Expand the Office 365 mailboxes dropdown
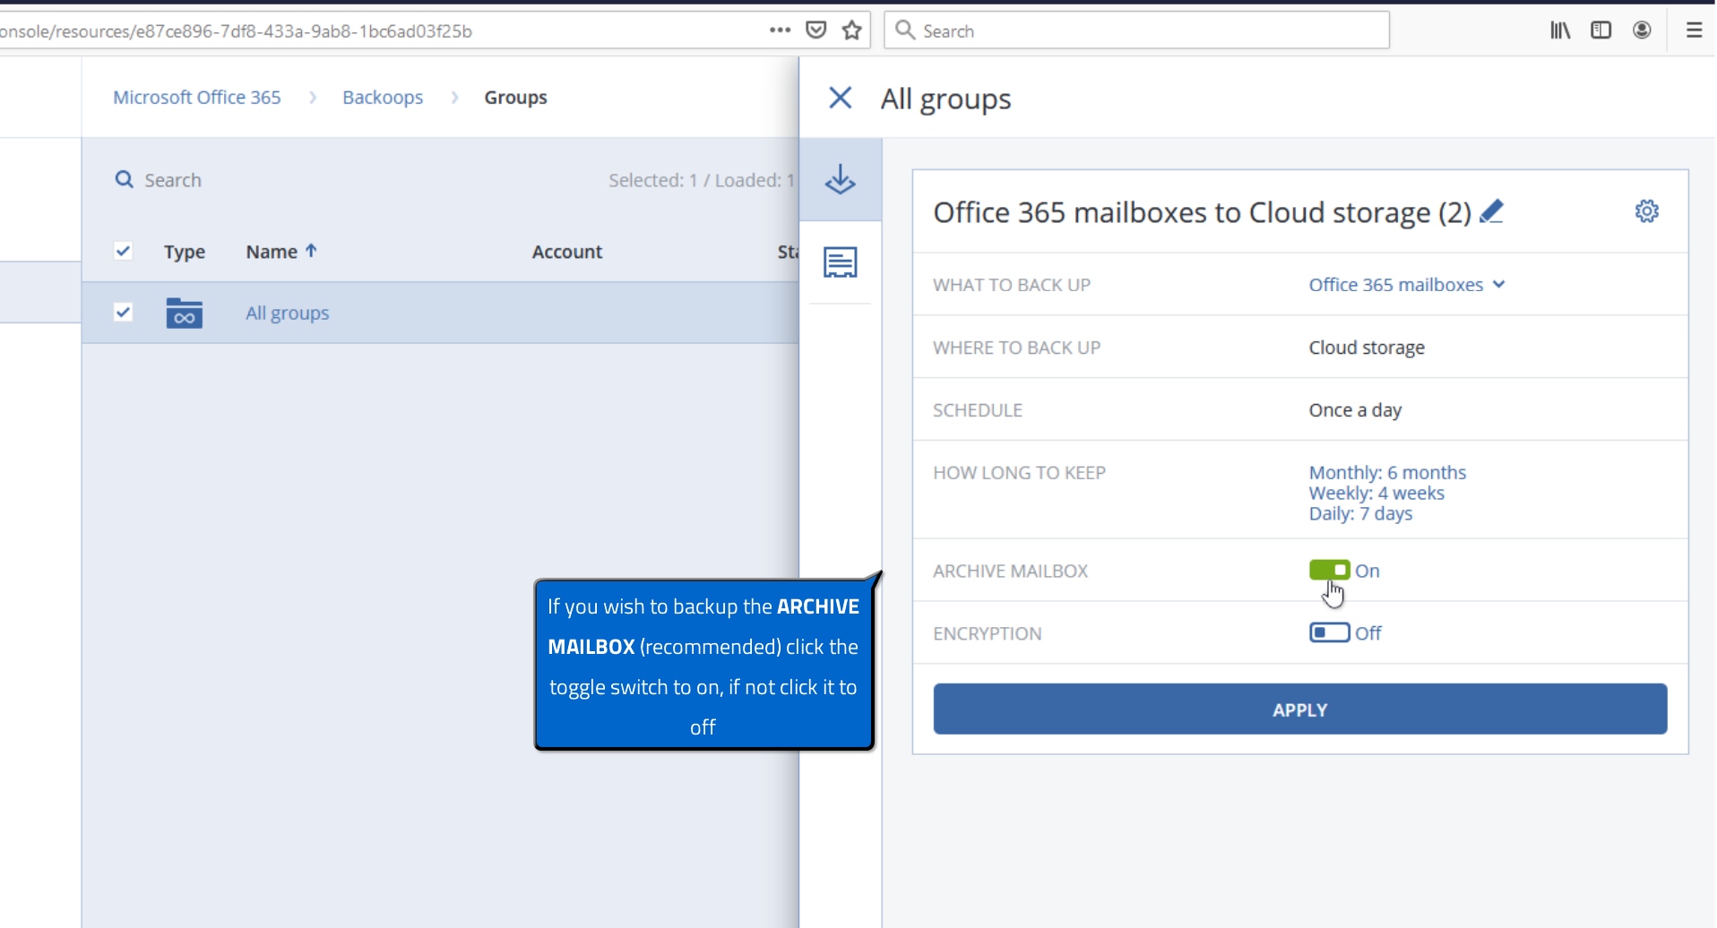The height and width of the screenshot is (928, 1717). click(1406, 285)
